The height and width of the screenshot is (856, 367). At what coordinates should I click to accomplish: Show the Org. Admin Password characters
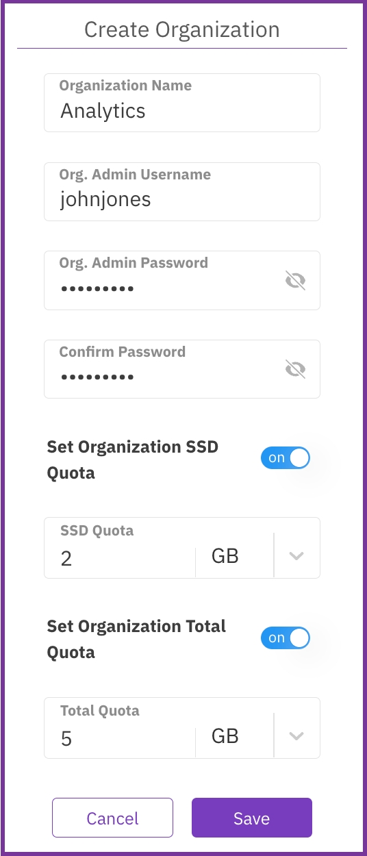pyautogui.click(x=295, y=280)
